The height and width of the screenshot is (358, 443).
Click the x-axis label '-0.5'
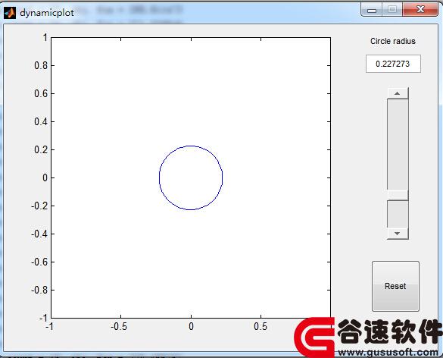(x=119, y=326)
